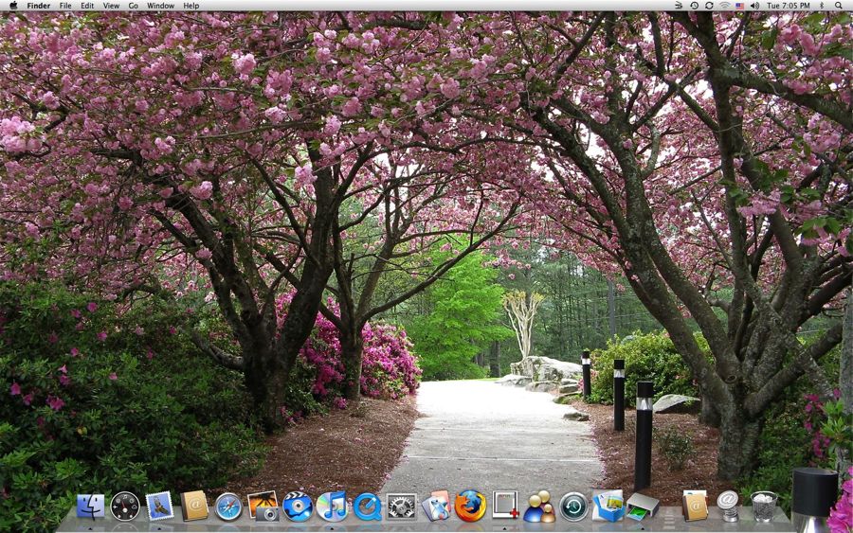Open iDVD from the Dock
This screenshot has width=853, height=533.
point(298,506)
